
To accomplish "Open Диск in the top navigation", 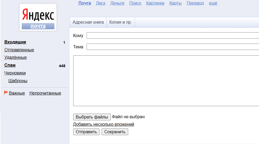I will (101, 3).
